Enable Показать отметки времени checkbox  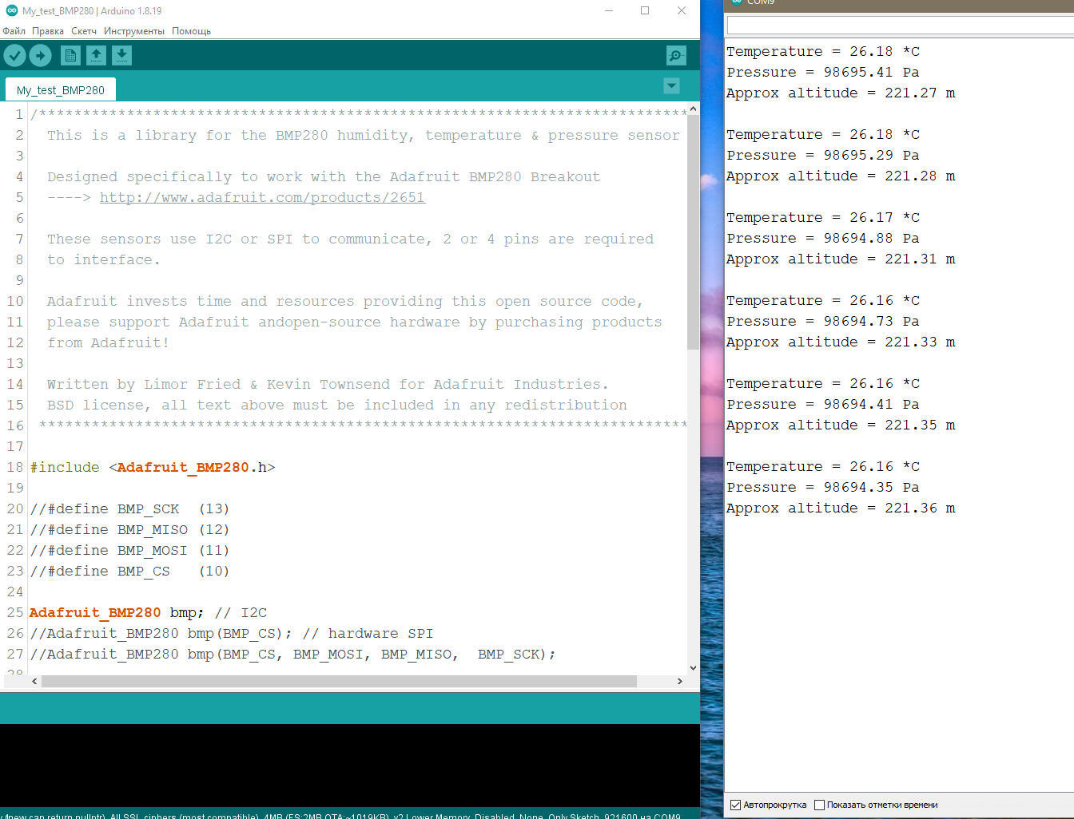819,805
